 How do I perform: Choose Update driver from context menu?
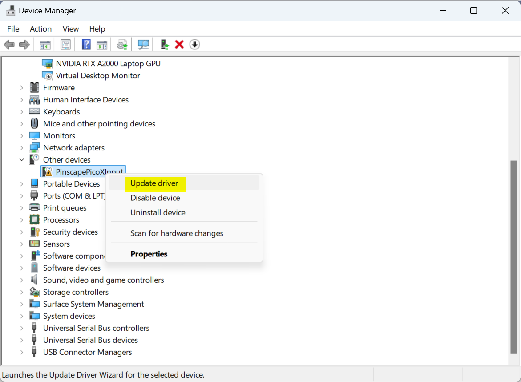[184, 183]
